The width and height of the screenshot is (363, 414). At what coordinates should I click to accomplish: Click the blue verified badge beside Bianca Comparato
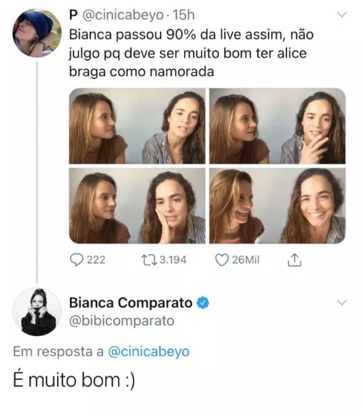[x=203, y=303]
